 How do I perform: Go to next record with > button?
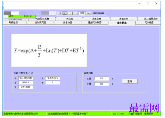pyautogui.click(x=70, y=13)
